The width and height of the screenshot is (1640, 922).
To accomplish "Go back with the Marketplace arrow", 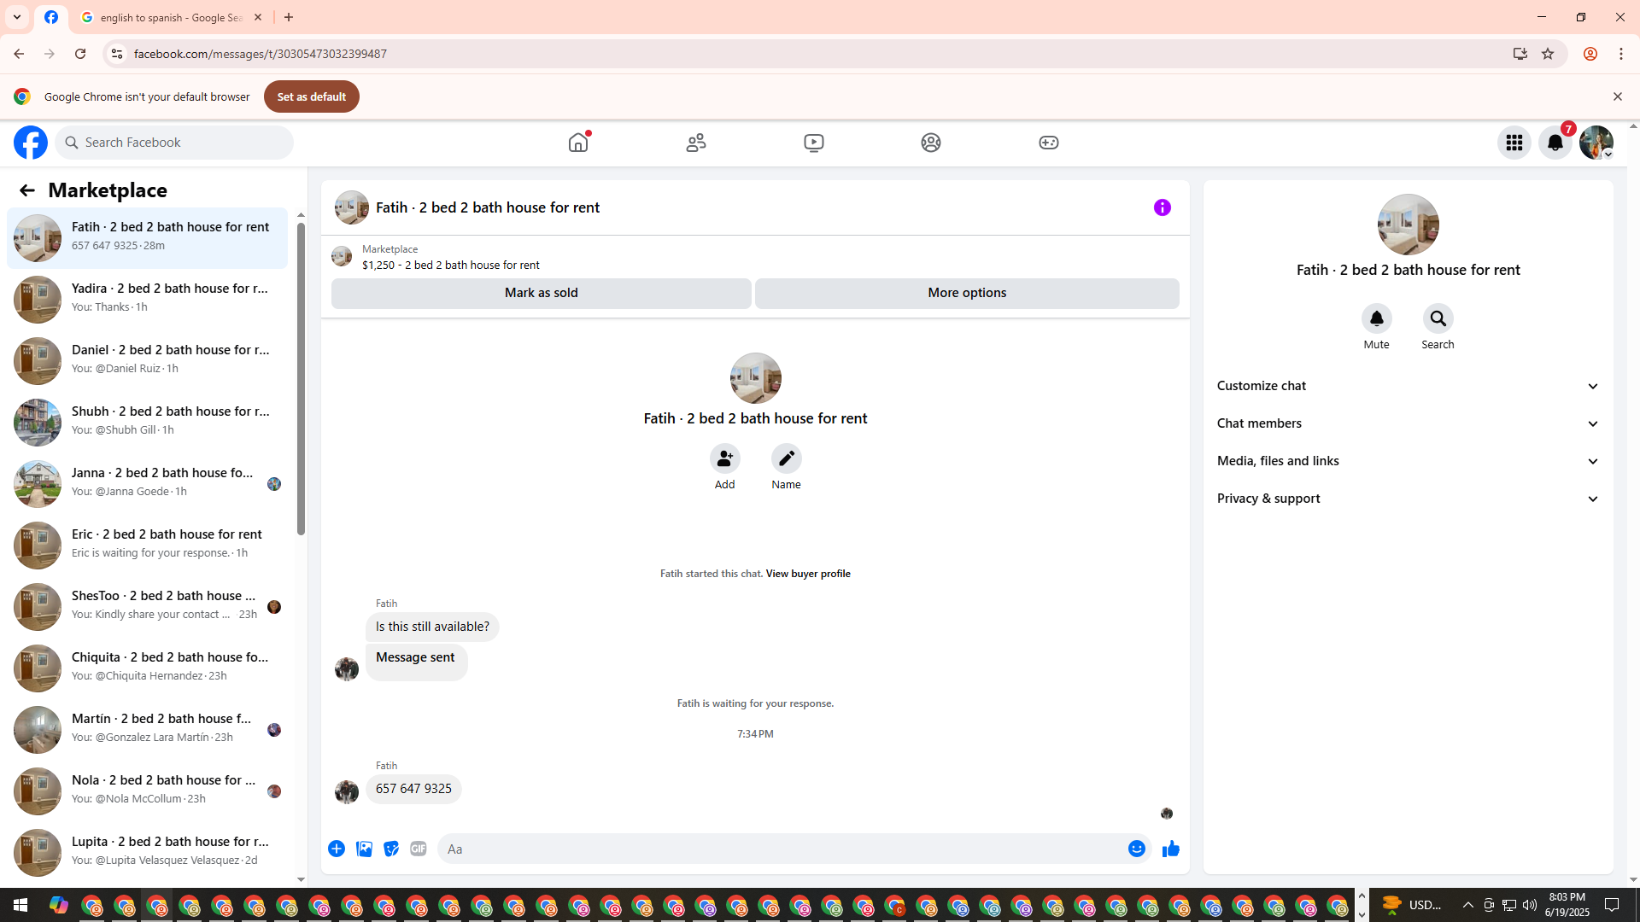I will pos(26,190).
